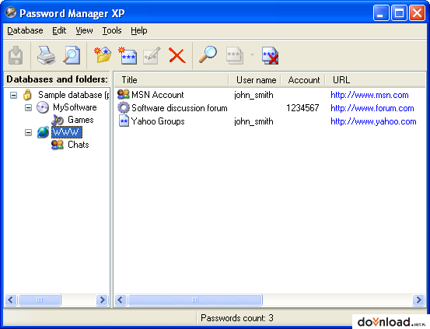
Task: Click the CD icon next to MySoftware
Action: (x=43, y=107)
